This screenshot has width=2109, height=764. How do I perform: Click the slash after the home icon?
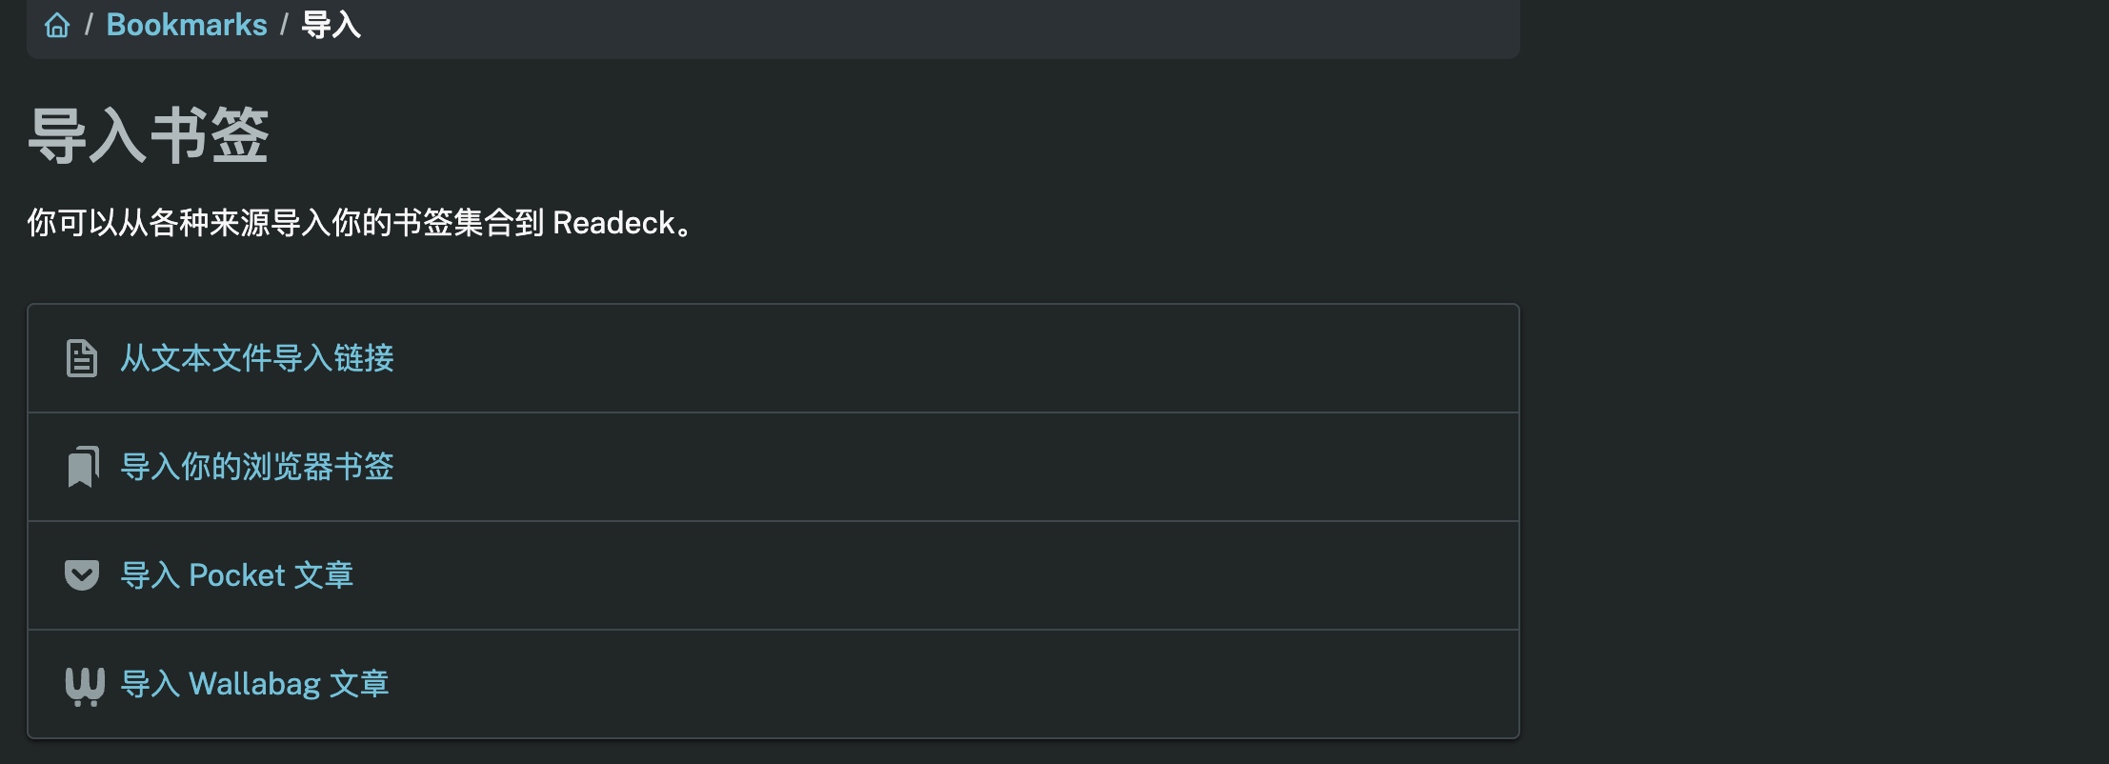pyautogui.click(x=89, y=25)
